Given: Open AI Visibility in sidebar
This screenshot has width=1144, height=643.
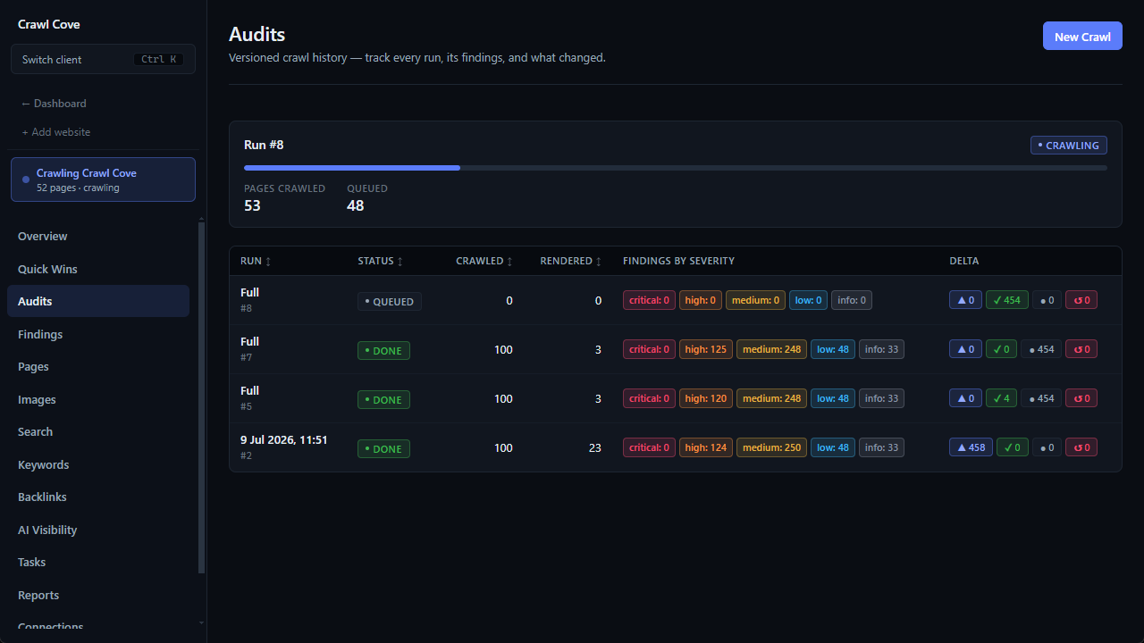Looking at the screenshot, I should click(98, 530).
